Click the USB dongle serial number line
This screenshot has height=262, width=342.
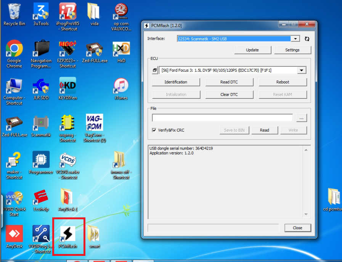tap(181, 148)
